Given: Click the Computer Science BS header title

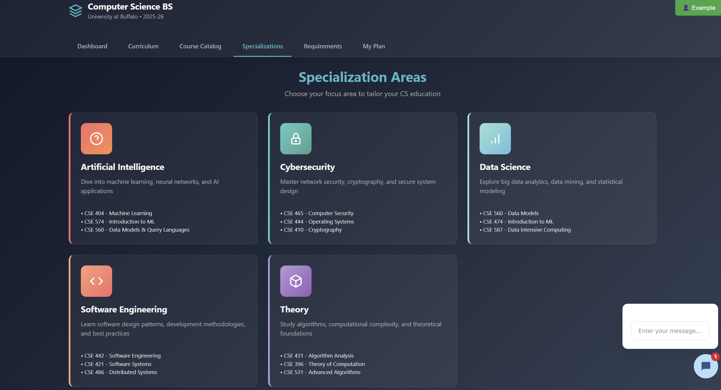Looking at the screenshot, I should tap(130, 7).
